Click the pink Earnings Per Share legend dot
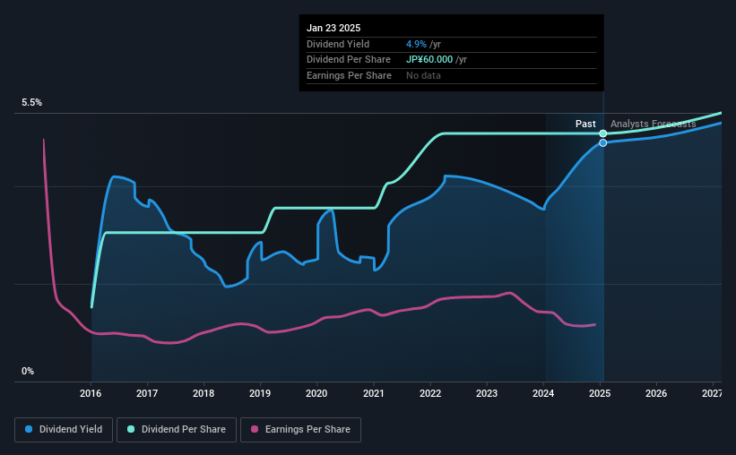 click(255, 430)
